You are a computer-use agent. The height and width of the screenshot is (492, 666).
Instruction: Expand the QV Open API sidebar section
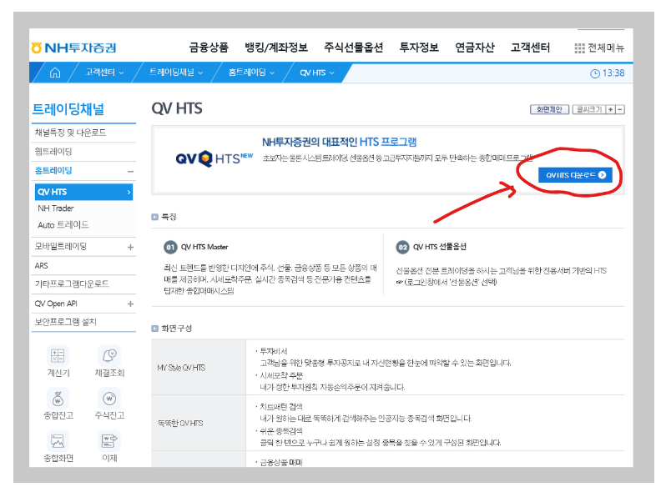click(x=130, y=304)
